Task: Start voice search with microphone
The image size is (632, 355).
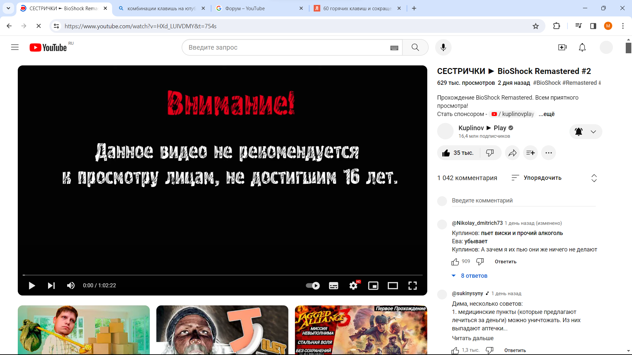Action: coord(443,47)
